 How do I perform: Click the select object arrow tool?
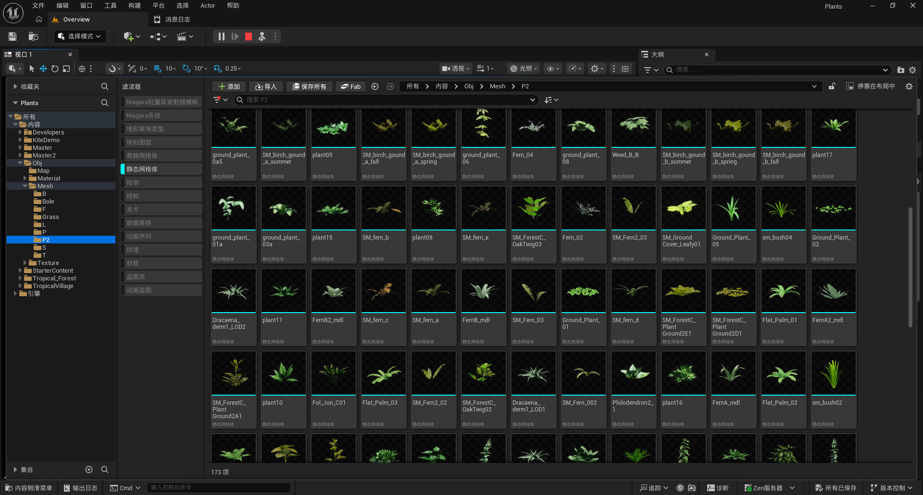(32, 69)
